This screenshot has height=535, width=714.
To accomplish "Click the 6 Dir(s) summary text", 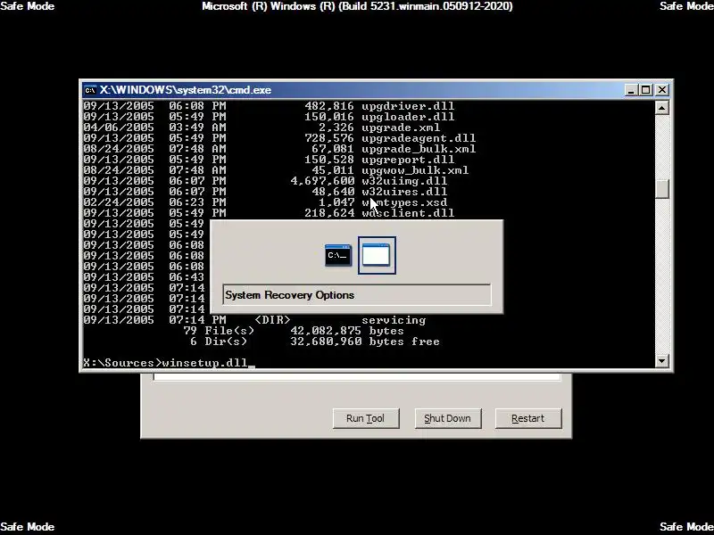I will click(x=219, y=342).
